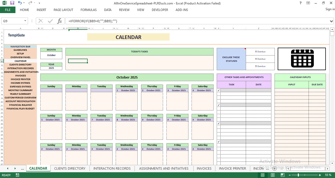Open the DEVELOPER ribbon tab

pyautogui.click(x=160, y=10)
